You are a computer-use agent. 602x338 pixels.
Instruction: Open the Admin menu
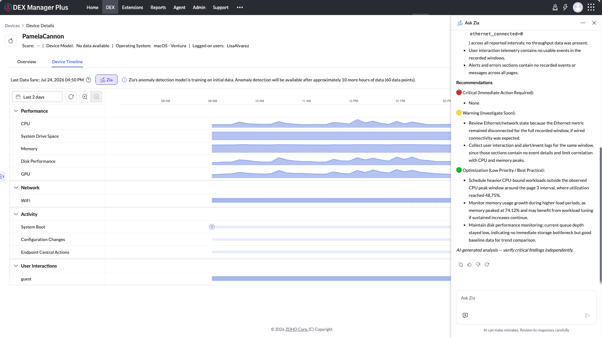pos(199,8)
